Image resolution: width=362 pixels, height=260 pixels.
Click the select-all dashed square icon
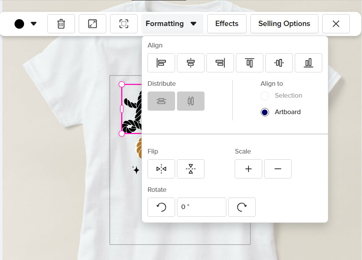pyautogui.click(x=124, y=24)
